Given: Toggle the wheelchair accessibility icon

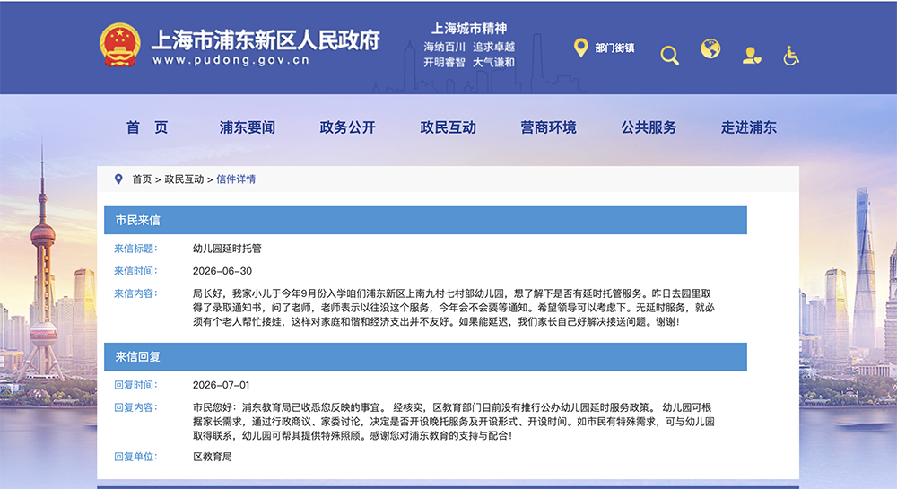Looking at the screenshot, I should 791,56.
